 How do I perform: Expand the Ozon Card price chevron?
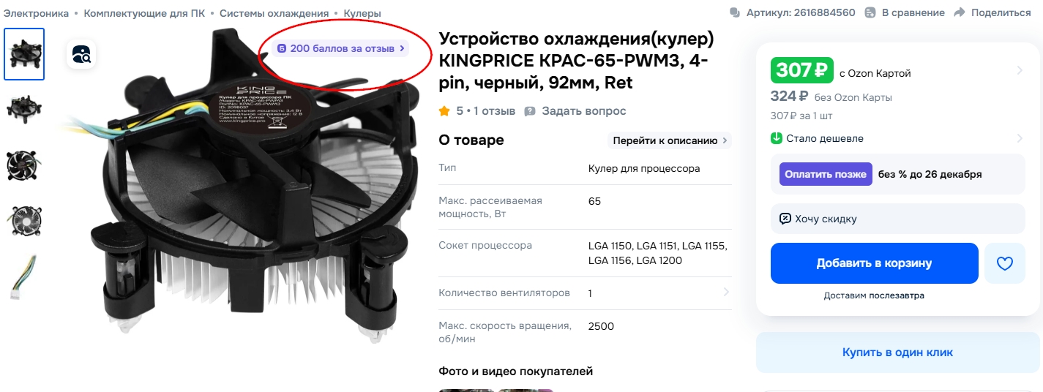tap(1020, 70)
